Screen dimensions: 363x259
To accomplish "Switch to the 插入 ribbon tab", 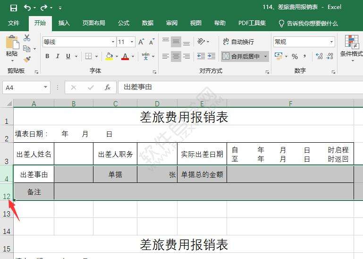I will coord(64,23).
